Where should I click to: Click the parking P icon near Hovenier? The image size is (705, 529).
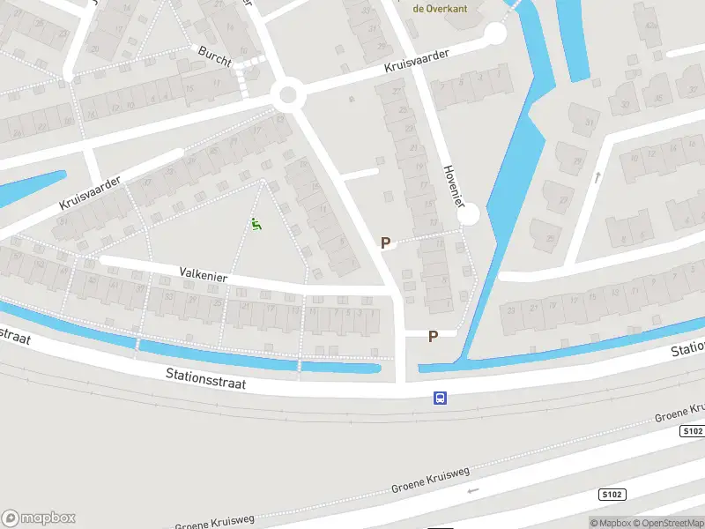[x=385, y=243]
